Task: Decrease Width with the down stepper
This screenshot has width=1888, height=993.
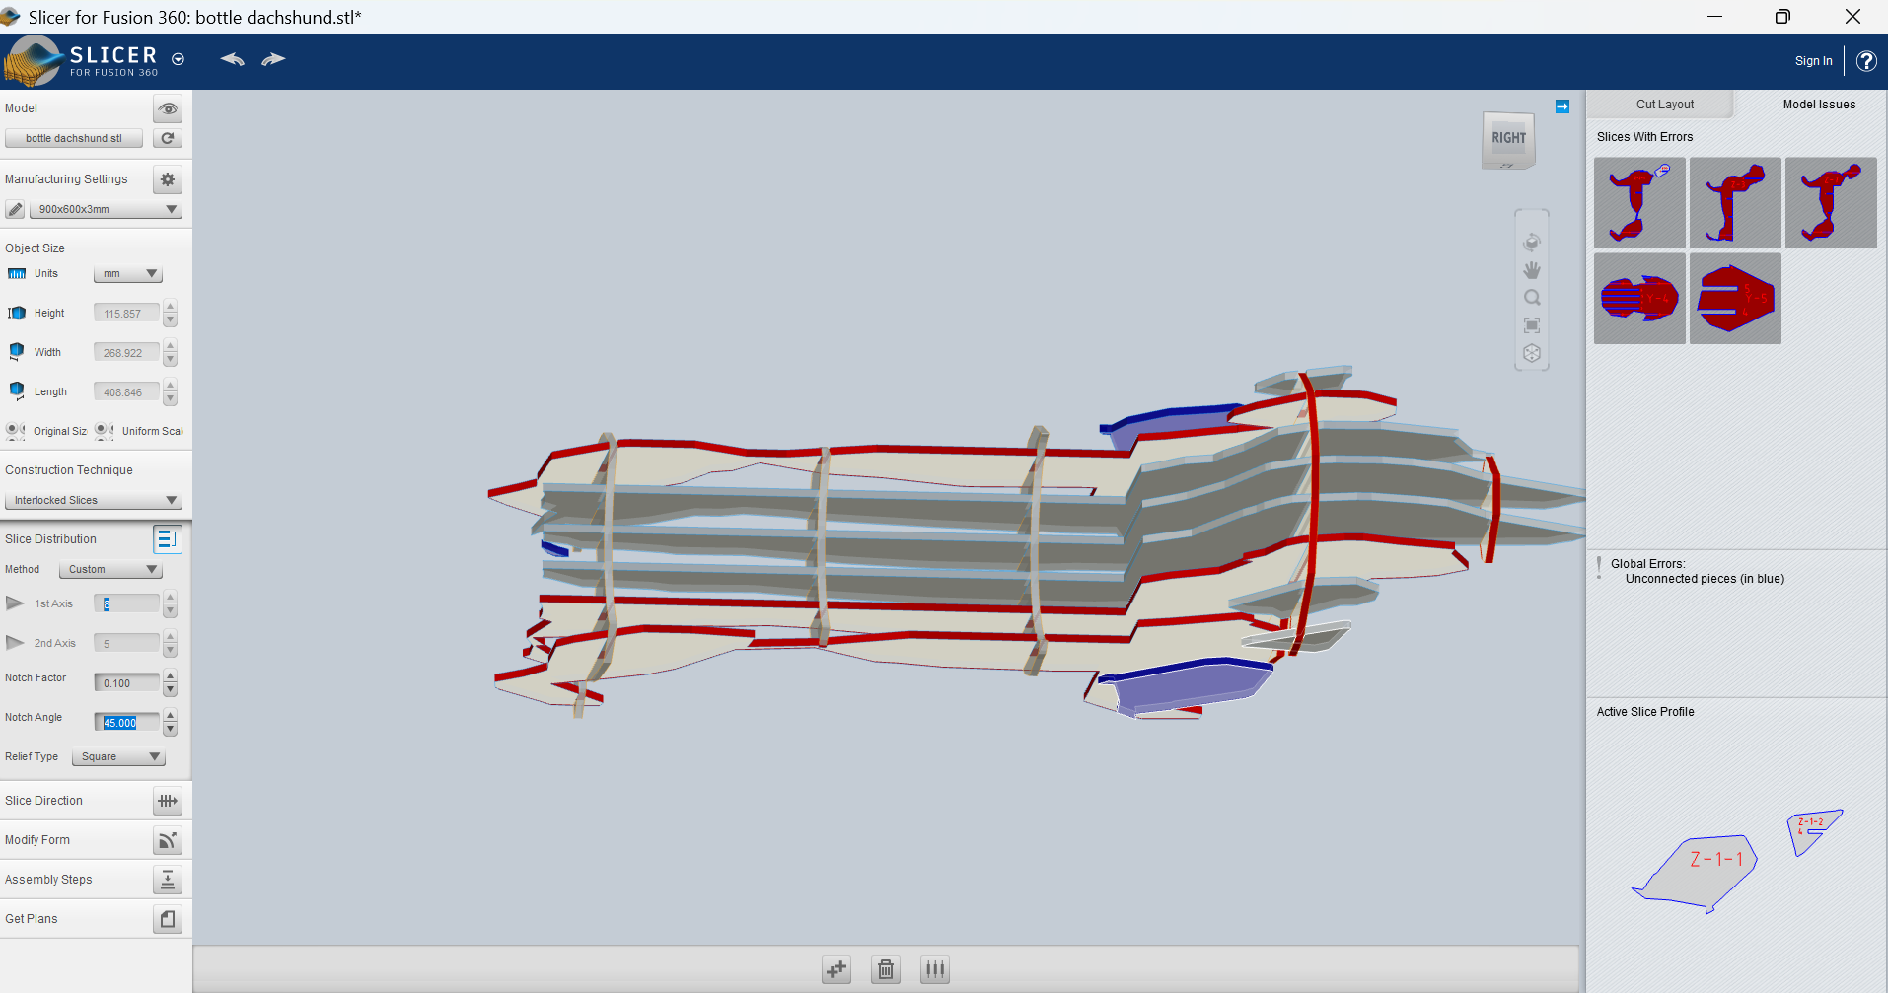Action: pyautogui.click(x=171, y=360)
